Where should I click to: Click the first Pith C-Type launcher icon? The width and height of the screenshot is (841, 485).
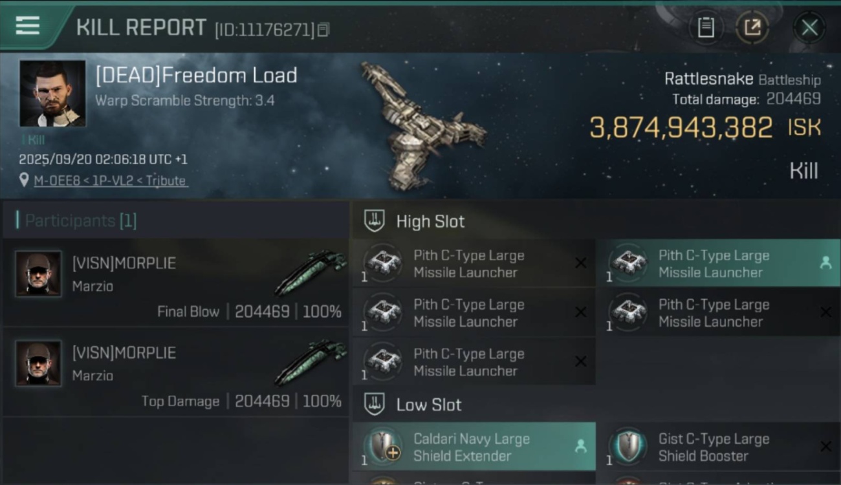pyautogui.click(x=383, y=264)
